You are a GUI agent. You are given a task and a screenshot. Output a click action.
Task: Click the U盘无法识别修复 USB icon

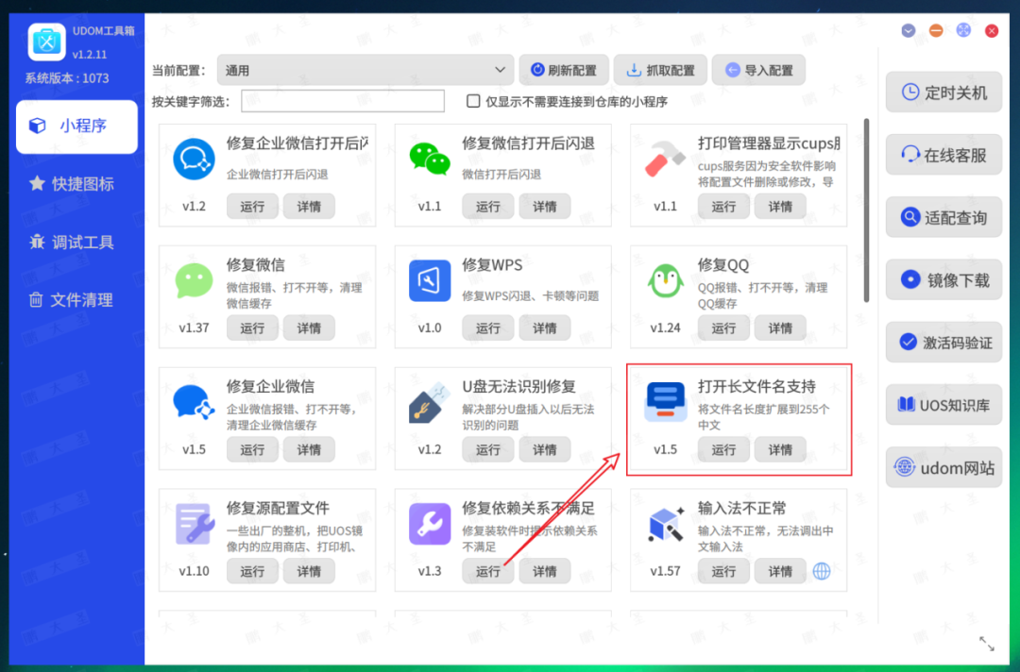click(x=430, y=402)
